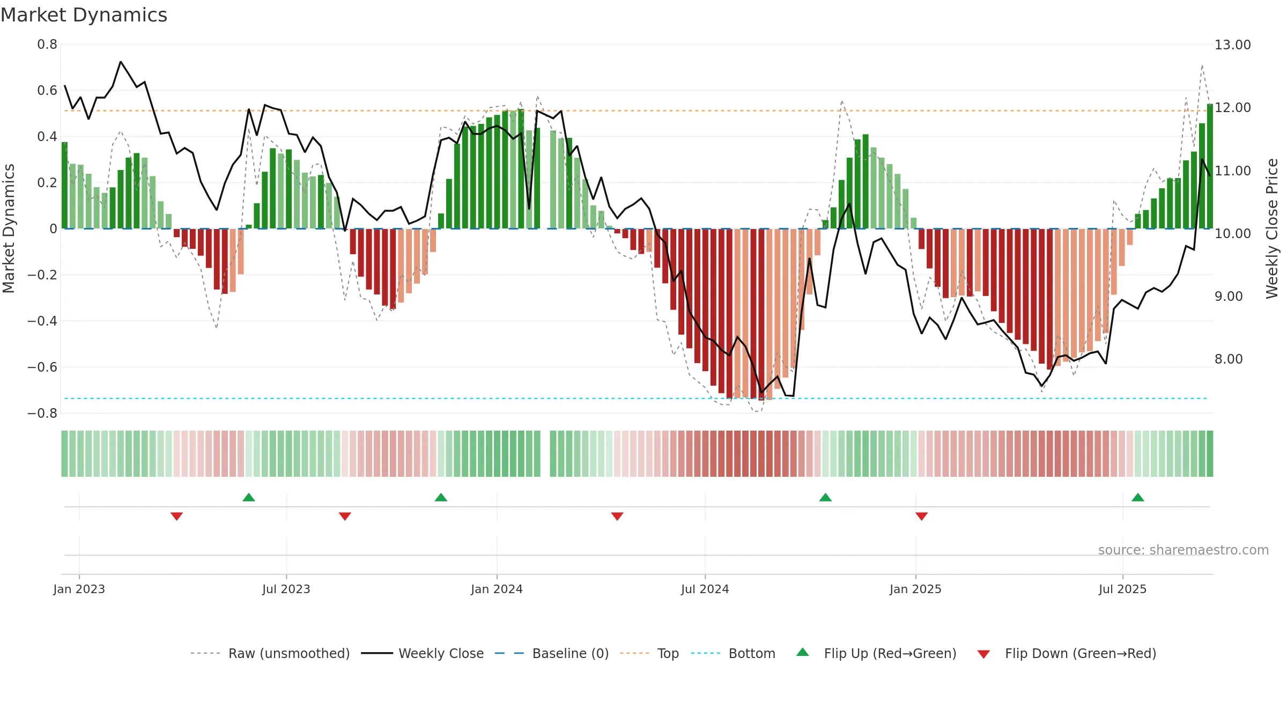Toggle Flip Down (Green→Red) legend entry

click(1066, 653)
